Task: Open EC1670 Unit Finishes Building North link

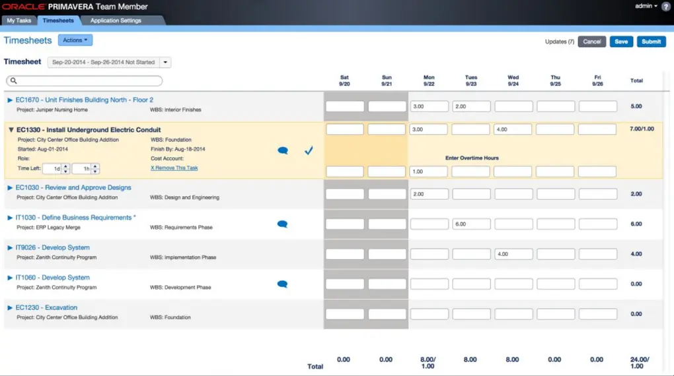Action: point(85,100)
